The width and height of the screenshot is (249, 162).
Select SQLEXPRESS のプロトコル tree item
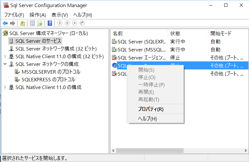pos(48,79)
